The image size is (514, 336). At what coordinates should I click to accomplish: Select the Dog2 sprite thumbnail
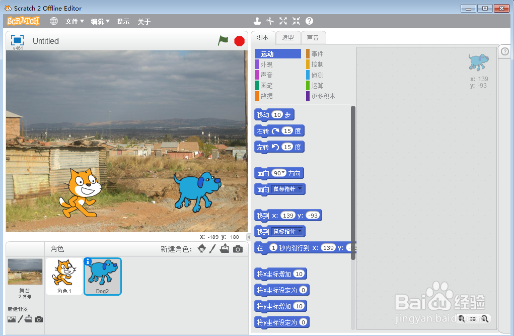[x=103, y=276]
